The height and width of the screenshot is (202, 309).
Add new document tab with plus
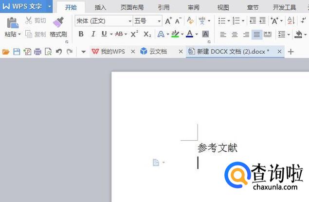291,52
